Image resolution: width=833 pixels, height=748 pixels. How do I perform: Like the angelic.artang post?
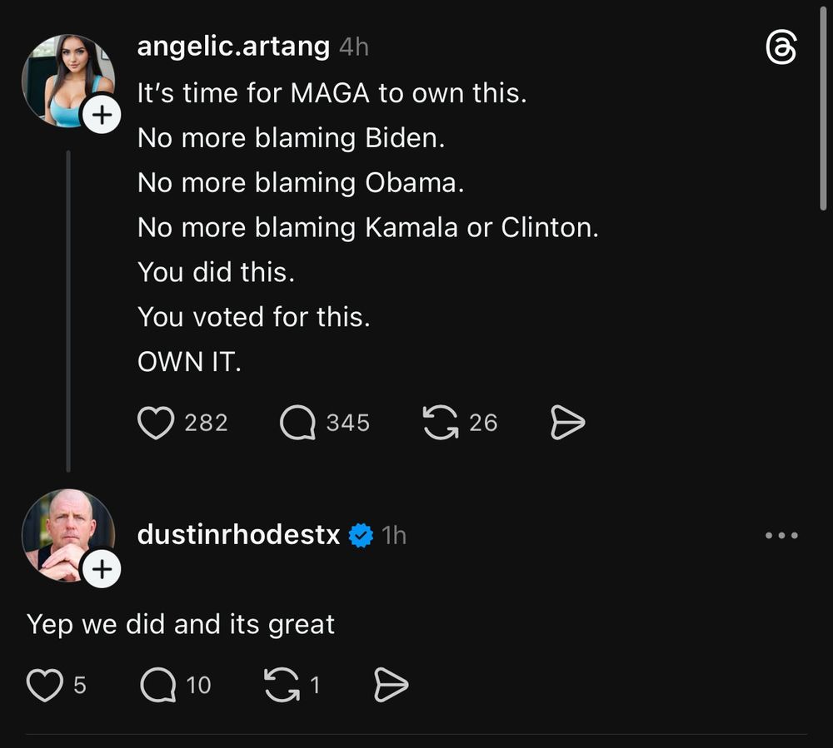coord(155,424)
